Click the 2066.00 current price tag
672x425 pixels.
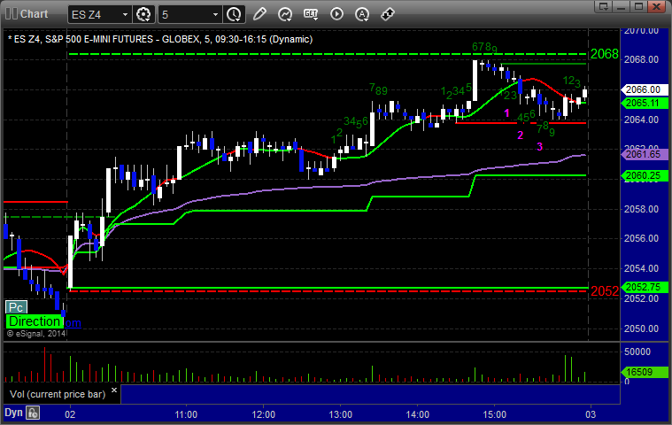tap(644, 89)
